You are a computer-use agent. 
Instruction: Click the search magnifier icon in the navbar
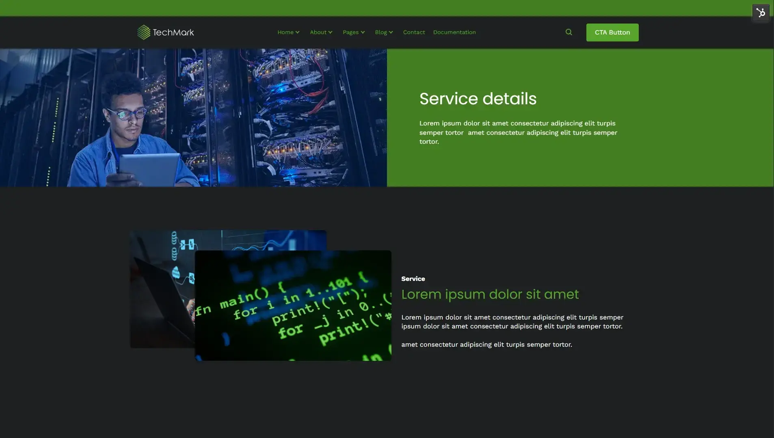click(568, 32)
